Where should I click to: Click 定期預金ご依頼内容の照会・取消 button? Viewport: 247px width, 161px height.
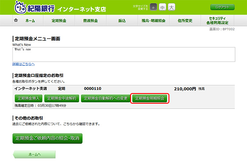pyautogui.click(x=48, y=139)
